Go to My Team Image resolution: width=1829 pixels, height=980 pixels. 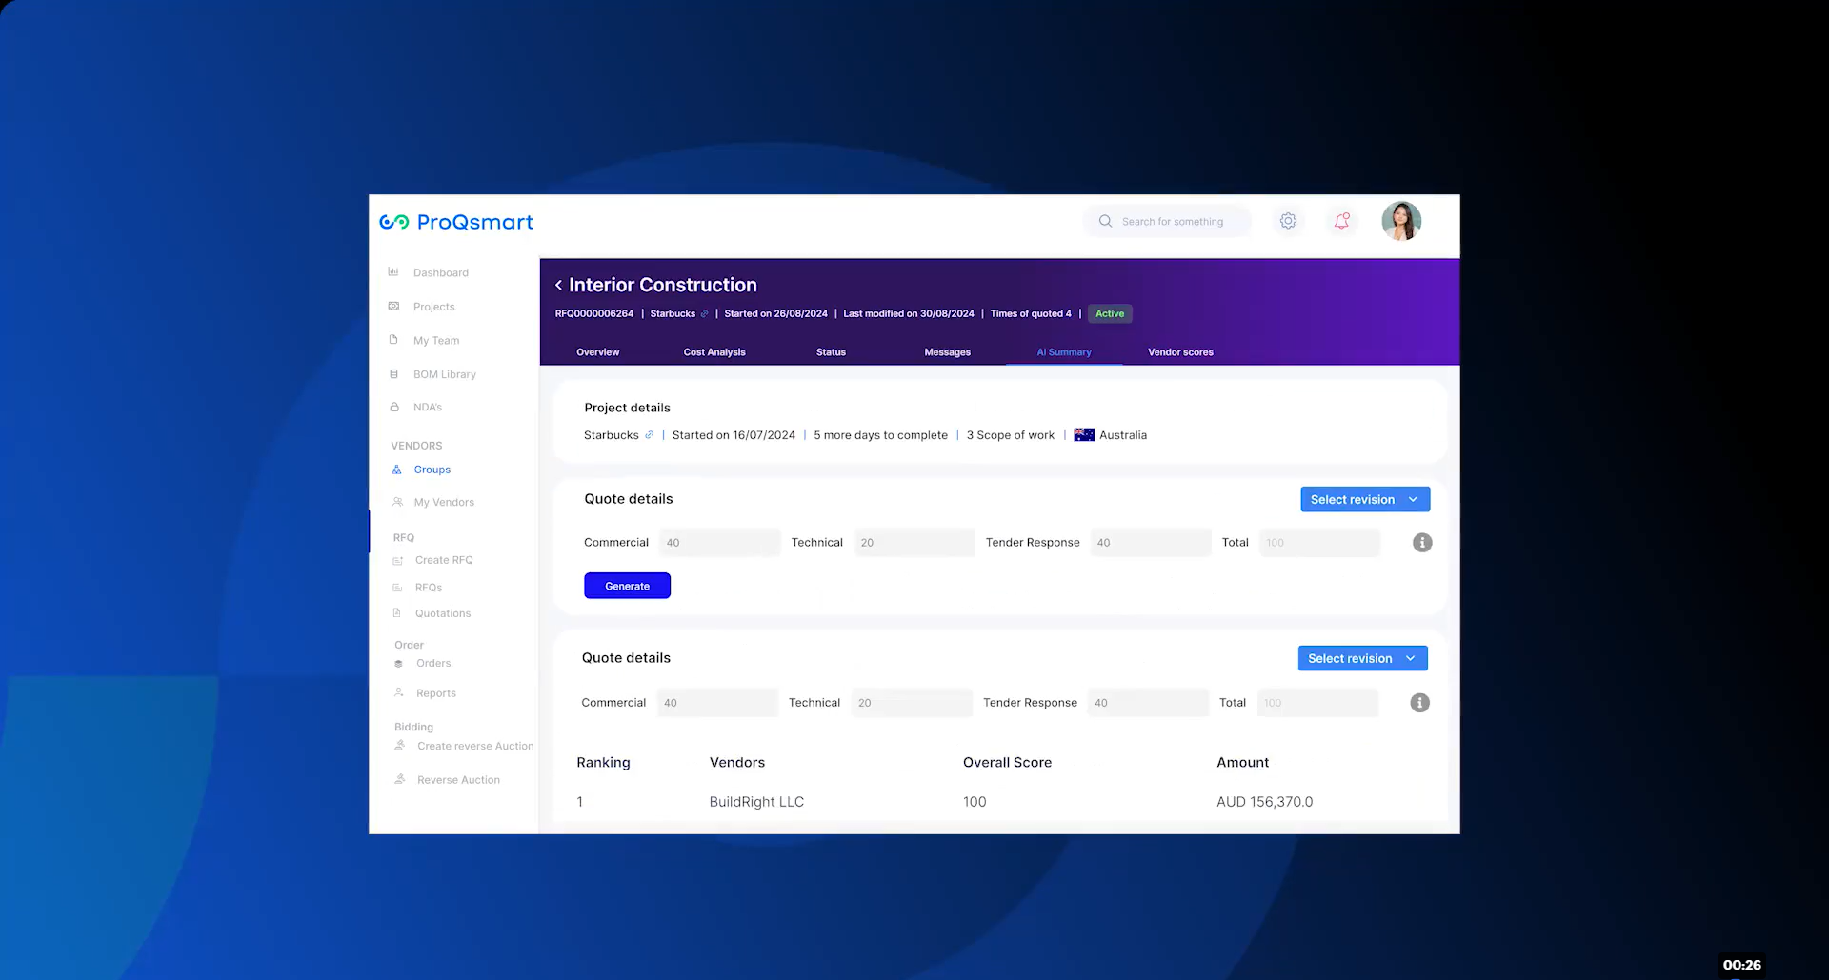(436, 340)
